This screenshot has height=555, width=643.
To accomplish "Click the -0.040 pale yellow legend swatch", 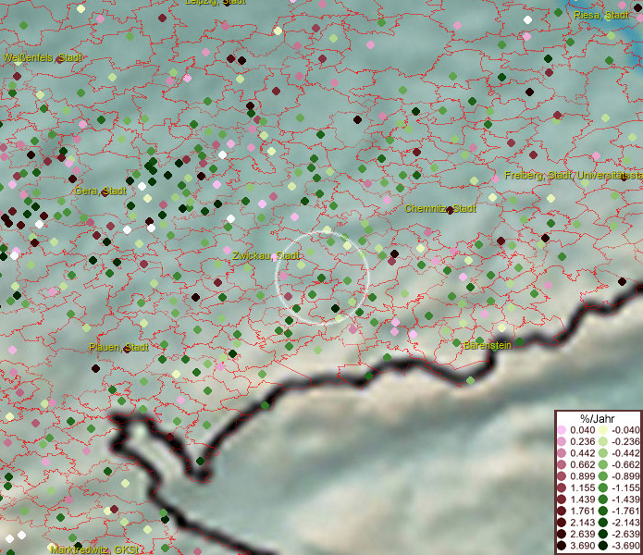I will (x=603, y=430).
